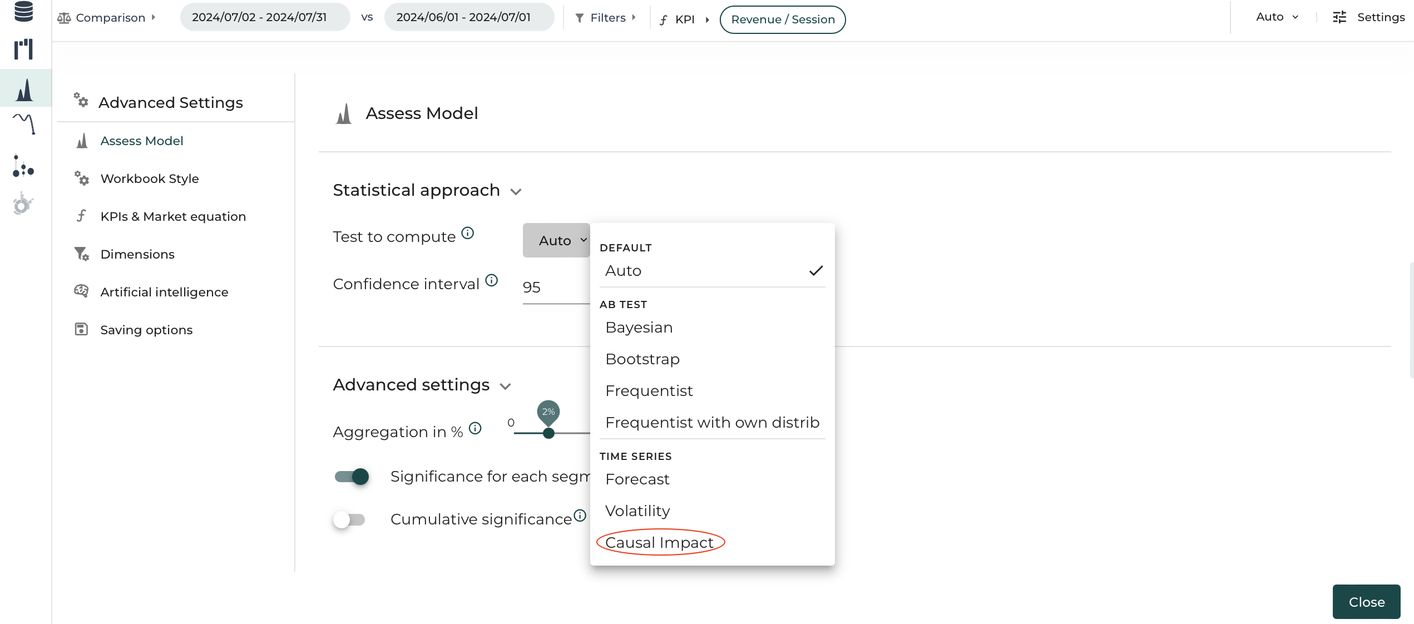Expand the KPI menu arrow
Image resolution: width=1414 pixels, height=624 pixels.
point(708,20)
